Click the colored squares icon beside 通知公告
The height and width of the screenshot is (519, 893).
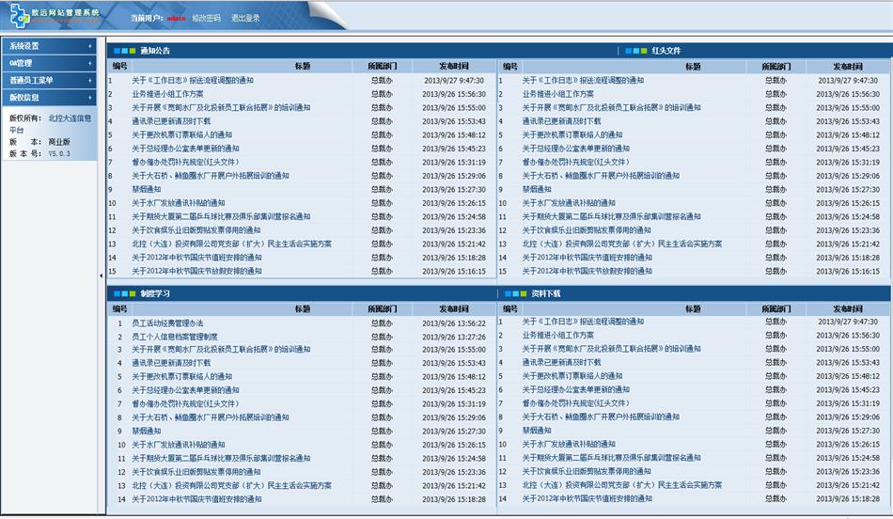123,51
